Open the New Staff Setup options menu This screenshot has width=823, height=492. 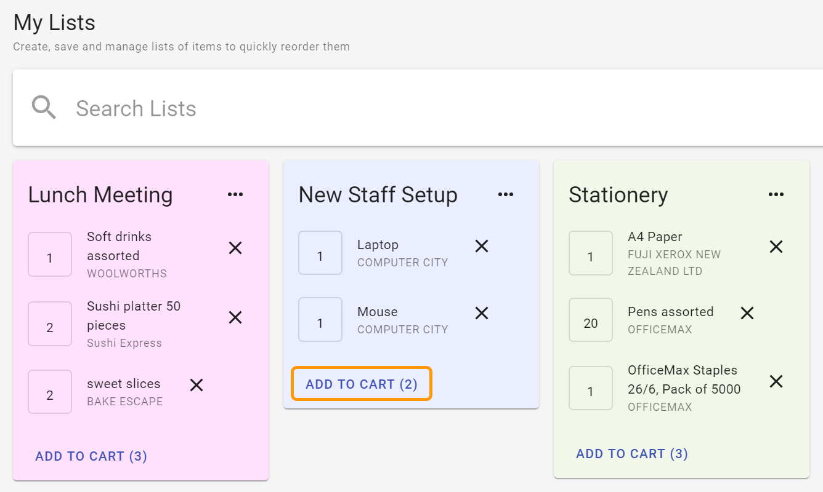pyautogui.click(x=505, y=194)
